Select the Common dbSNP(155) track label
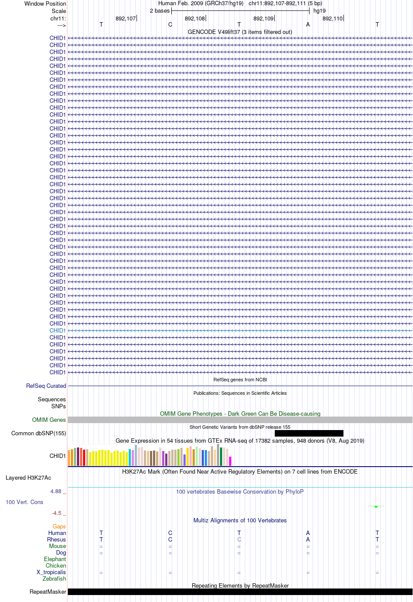 tap(39, 433)
